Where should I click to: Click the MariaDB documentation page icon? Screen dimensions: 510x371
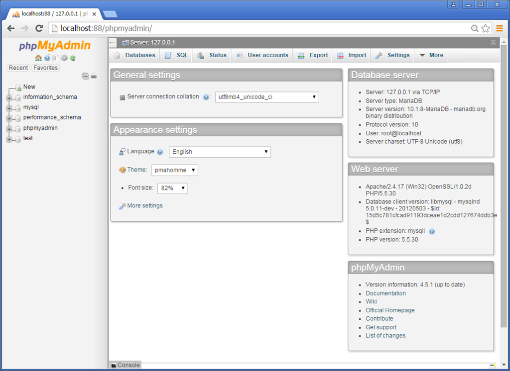pyautogui.click(x=56, y=58)
